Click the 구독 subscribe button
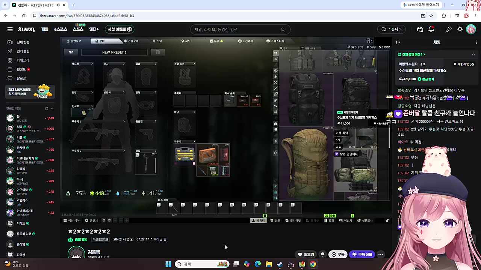Viewport: 481px width, 270px height. coord(337,254)
